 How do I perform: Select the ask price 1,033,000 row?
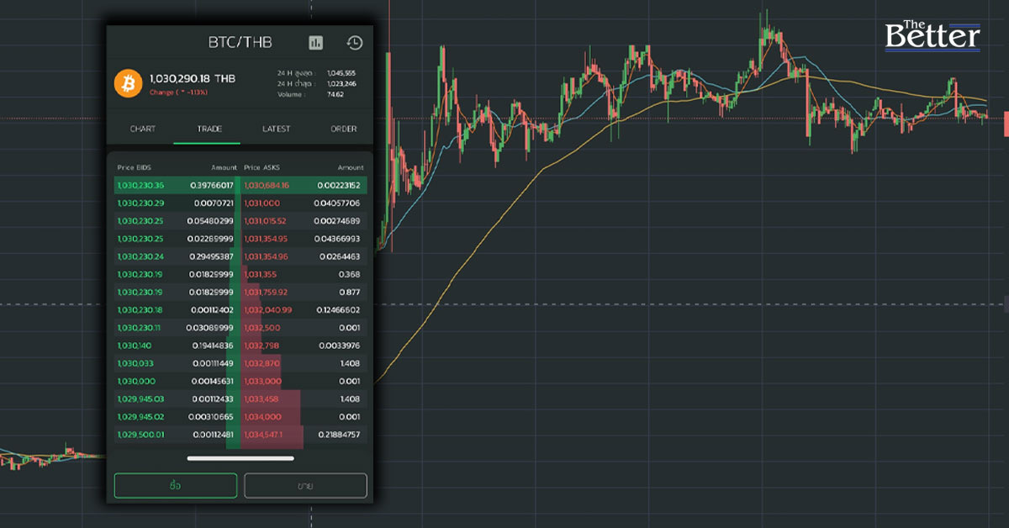(262, 381)
